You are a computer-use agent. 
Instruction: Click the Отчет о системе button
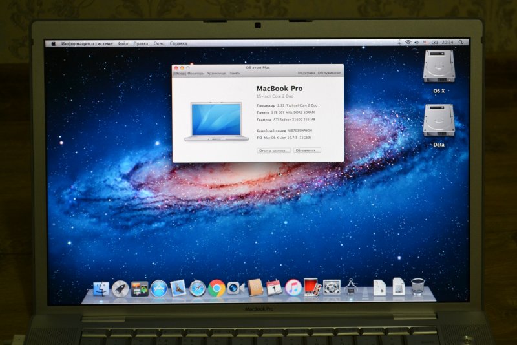[x=273, y=150]
